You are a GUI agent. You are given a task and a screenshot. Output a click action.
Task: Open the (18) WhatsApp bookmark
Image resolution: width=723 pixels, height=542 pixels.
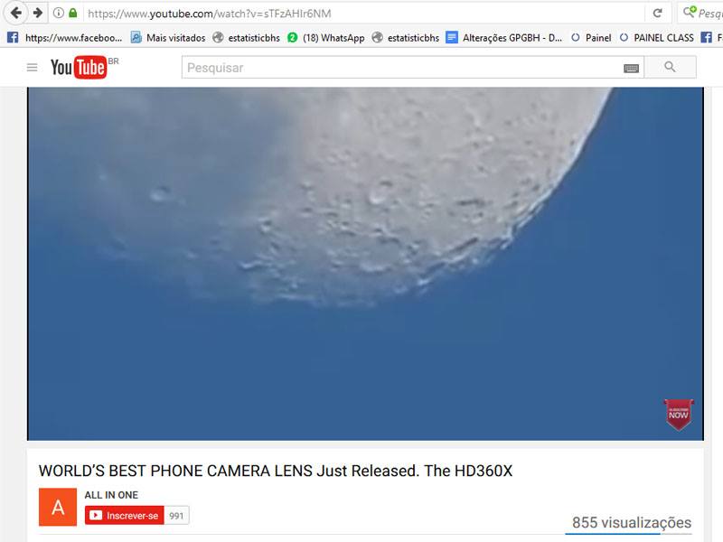(325, 38)
